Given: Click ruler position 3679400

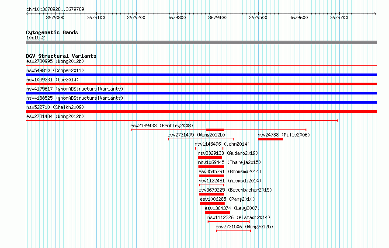Looking at the screenshot, I should coord(217,17).
